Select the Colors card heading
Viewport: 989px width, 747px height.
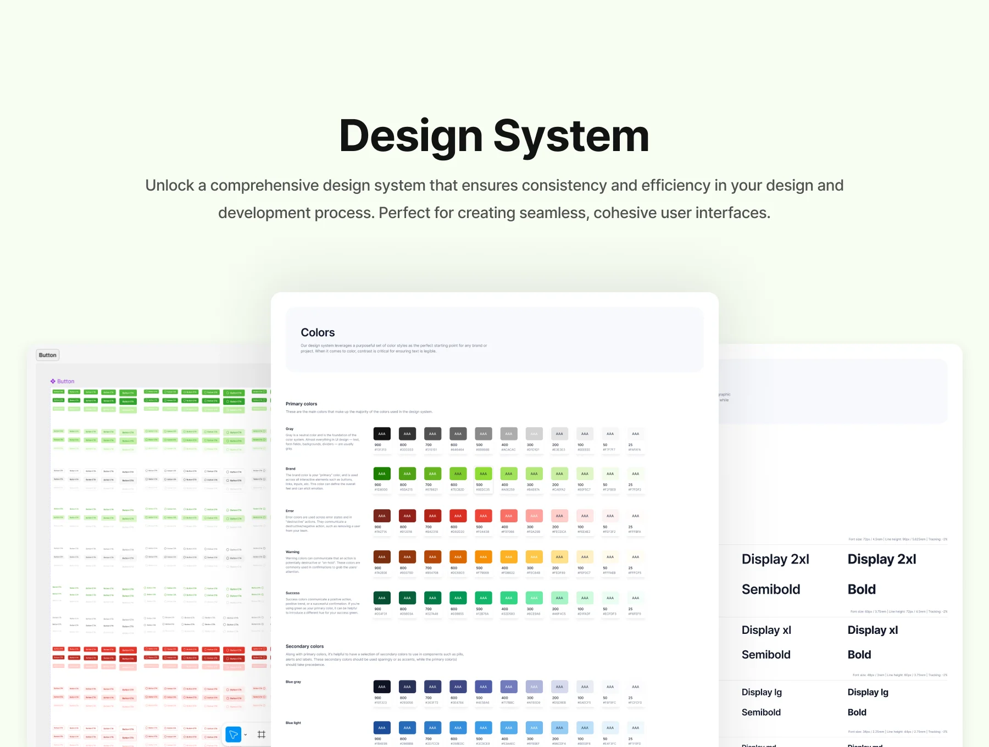pos(318,332)
